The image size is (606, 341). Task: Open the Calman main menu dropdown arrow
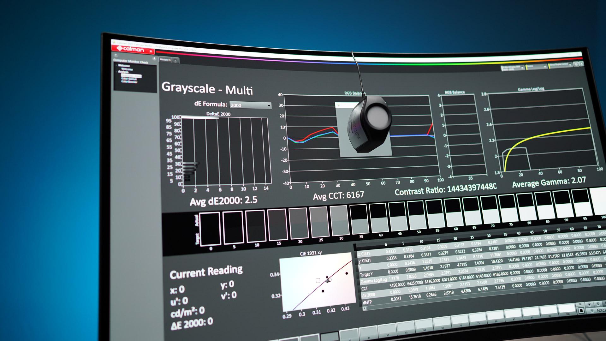(151, 51)
